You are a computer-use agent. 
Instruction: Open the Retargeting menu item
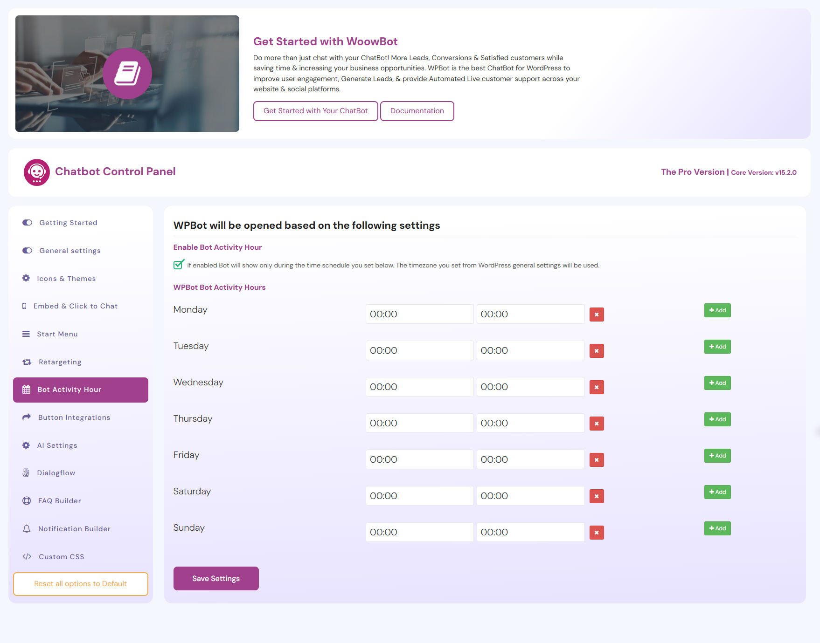tap(60, 362)
